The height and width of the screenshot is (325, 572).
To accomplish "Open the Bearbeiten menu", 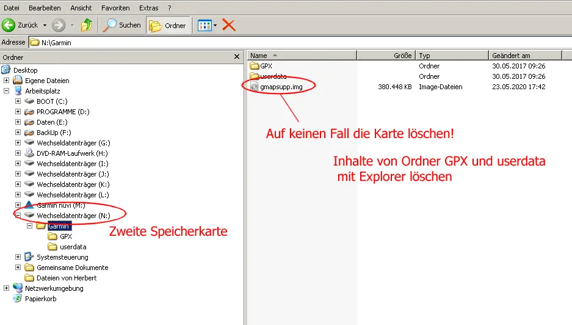I will point(45,8).
